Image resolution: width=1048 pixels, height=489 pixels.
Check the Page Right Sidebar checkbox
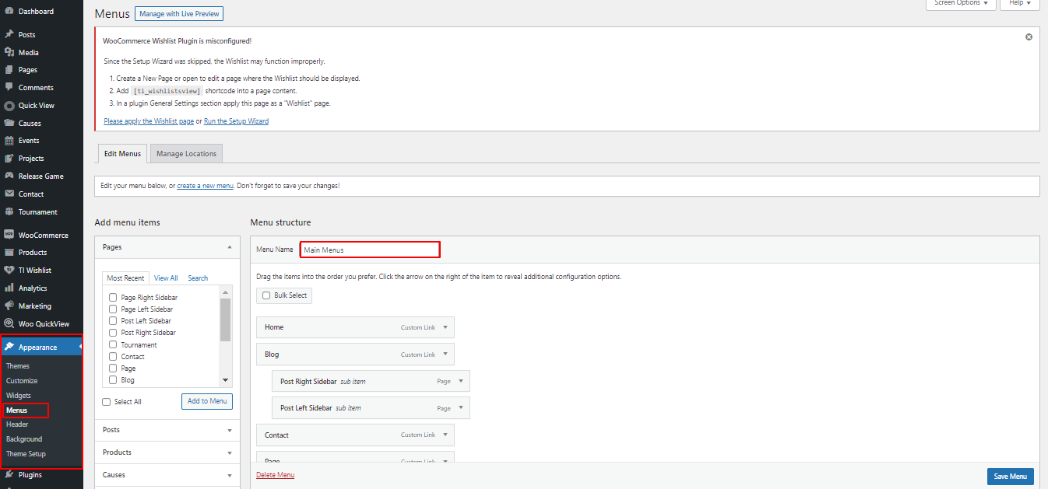(x=113, y=298)
